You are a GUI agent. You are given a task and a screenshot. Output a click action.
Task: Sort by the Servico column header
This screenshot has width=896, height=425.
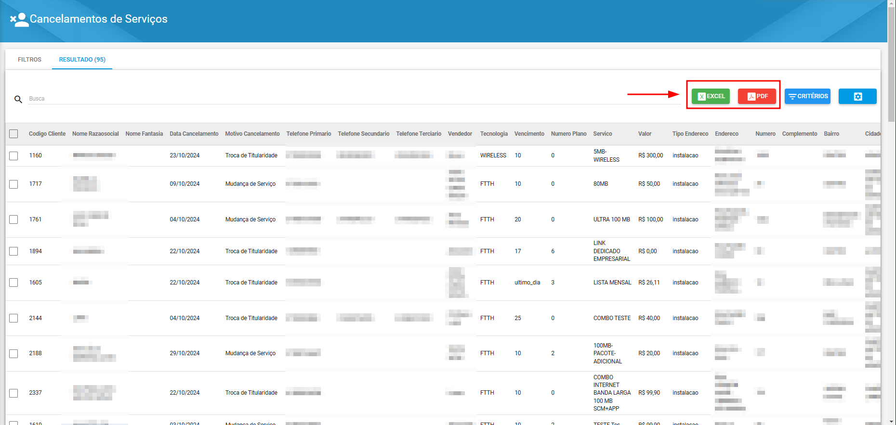point(603,134)
